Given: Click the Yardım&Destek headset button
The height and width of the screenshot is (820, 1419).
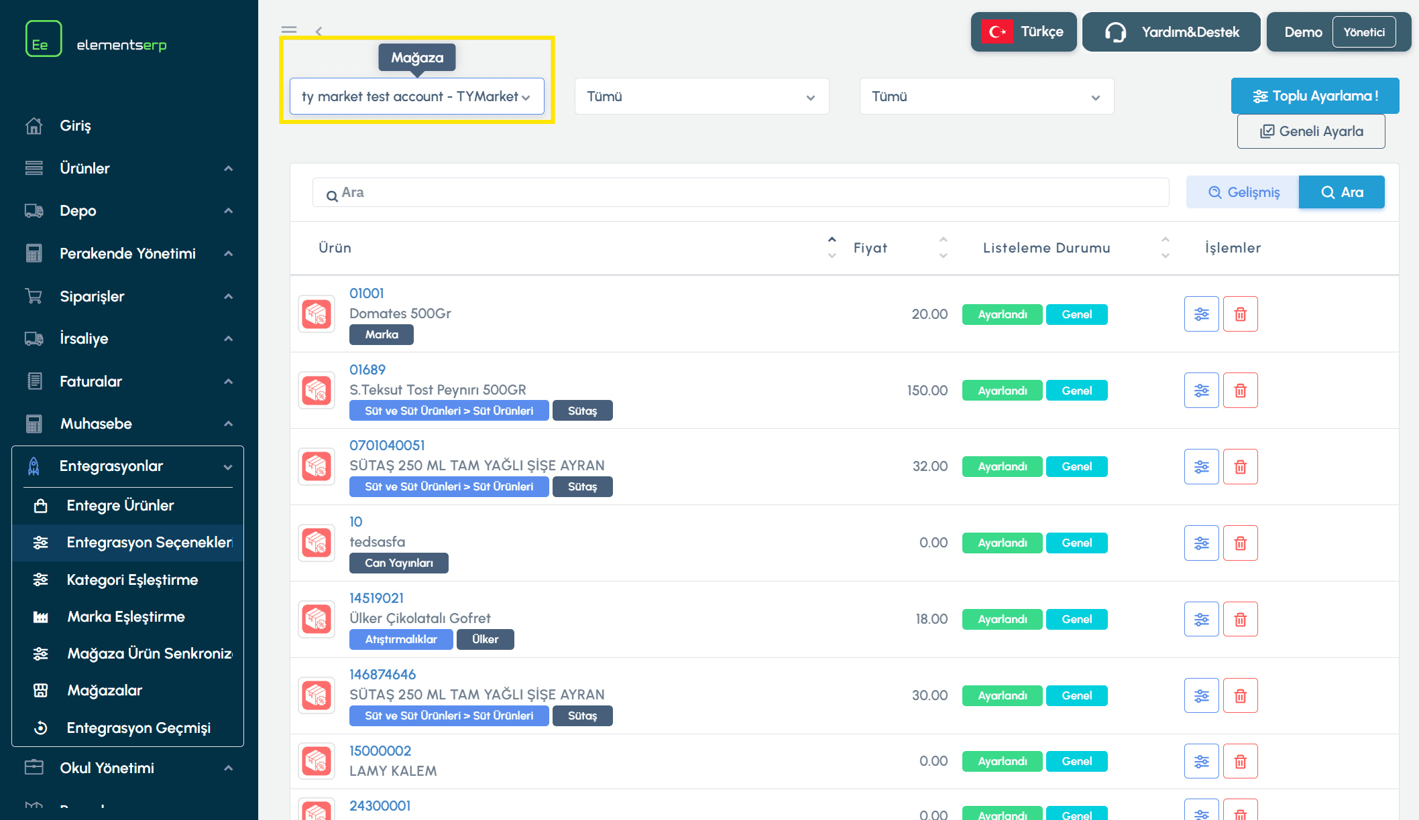Looking at the screenshot, I should tap(1171, 32).
